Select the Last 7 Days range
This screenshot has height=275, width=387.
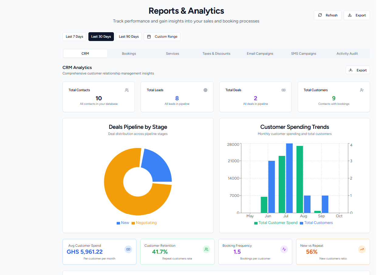(74, 36)
